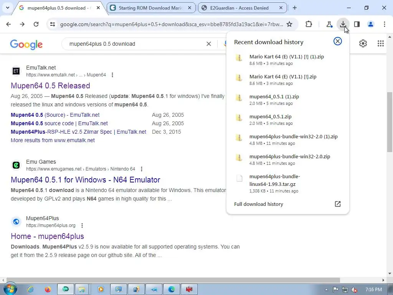Open the Chrome profile avatar
This screenshot has height=295, width=393.
(371, 24)
